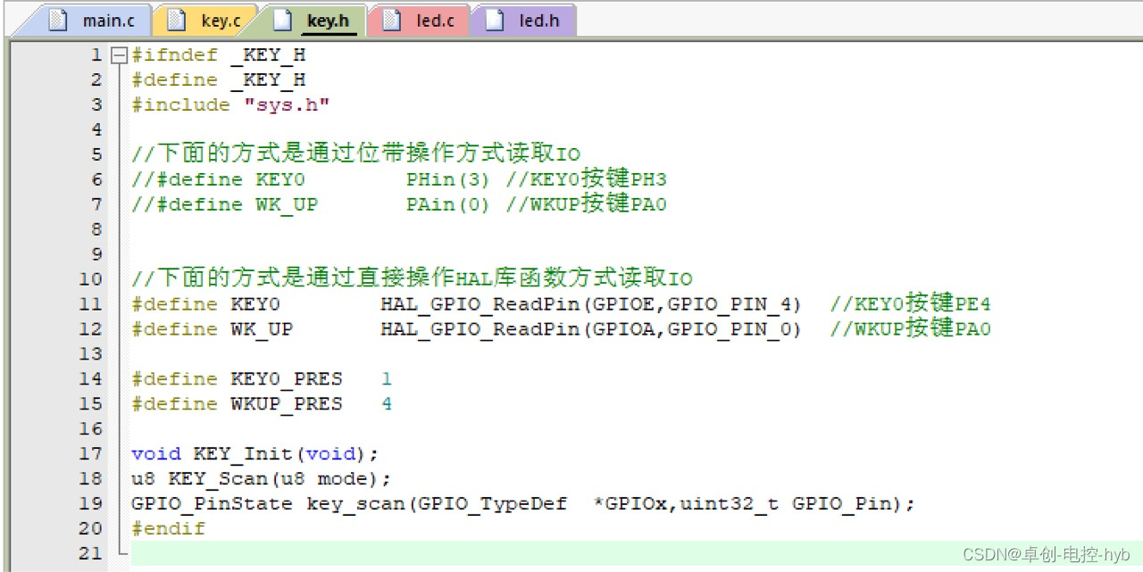Click line number 19 in the gutter
Viewport: 1143px width, 572px height.
point(90,503)
